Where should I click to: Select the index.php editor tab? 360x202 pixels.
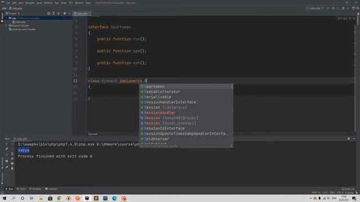coord(82,13)
